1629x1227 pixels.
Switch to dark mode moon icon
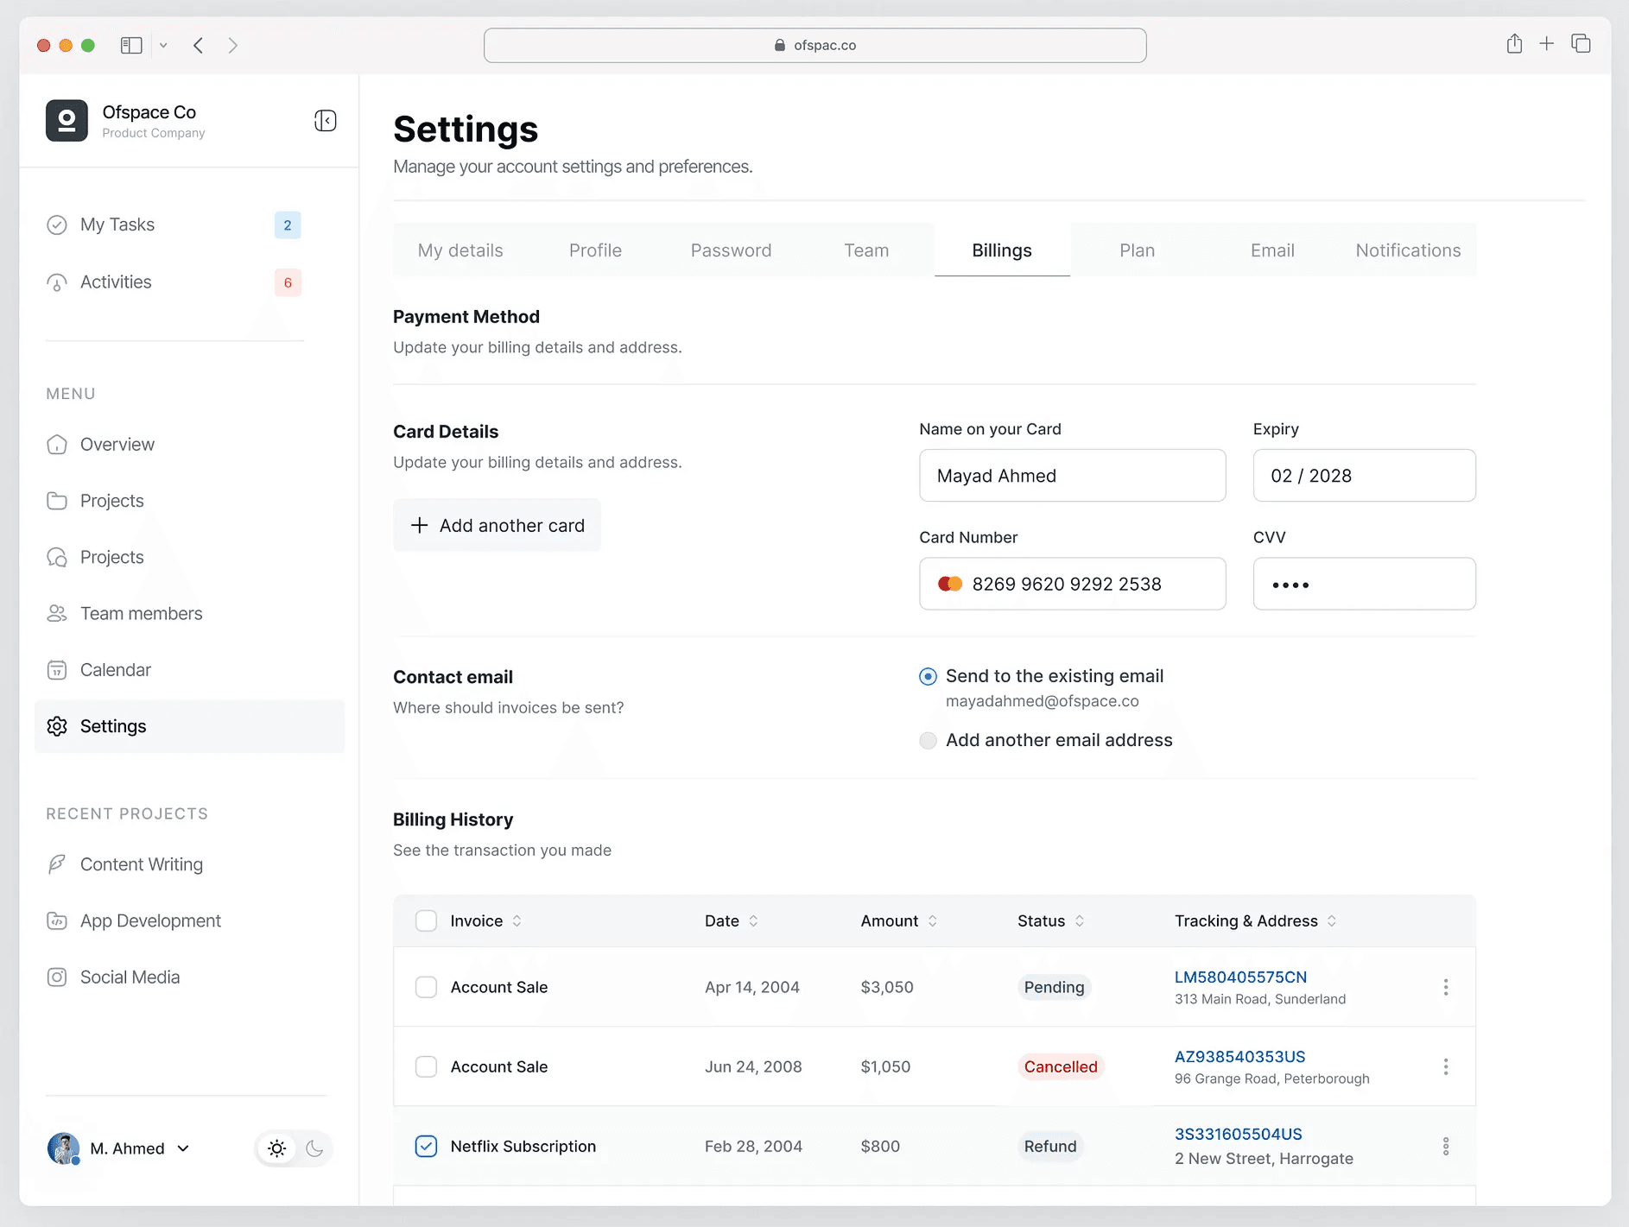[314, 1148]
